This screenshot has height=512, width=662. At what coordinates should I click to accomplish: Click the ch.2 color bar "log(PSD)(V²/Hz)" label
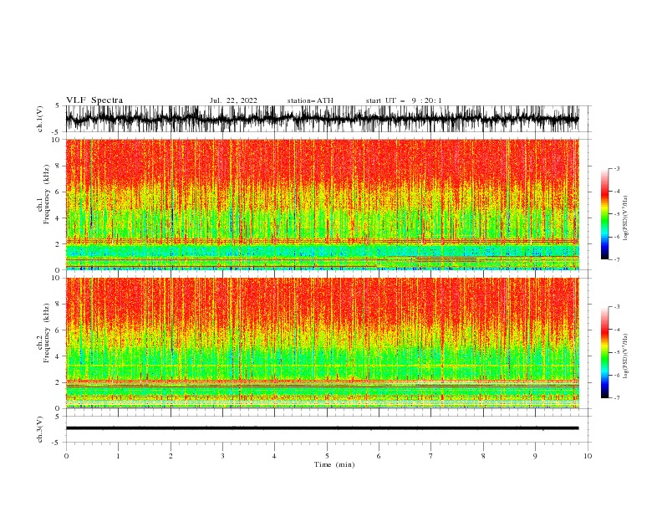625,356
